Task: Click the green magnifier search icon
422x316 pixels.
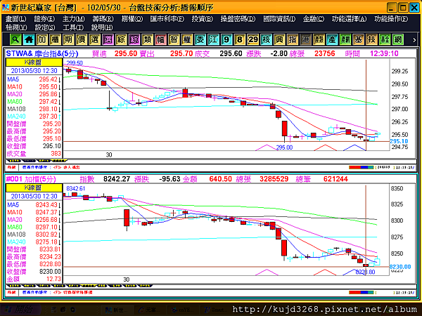Action: [15, 40]
